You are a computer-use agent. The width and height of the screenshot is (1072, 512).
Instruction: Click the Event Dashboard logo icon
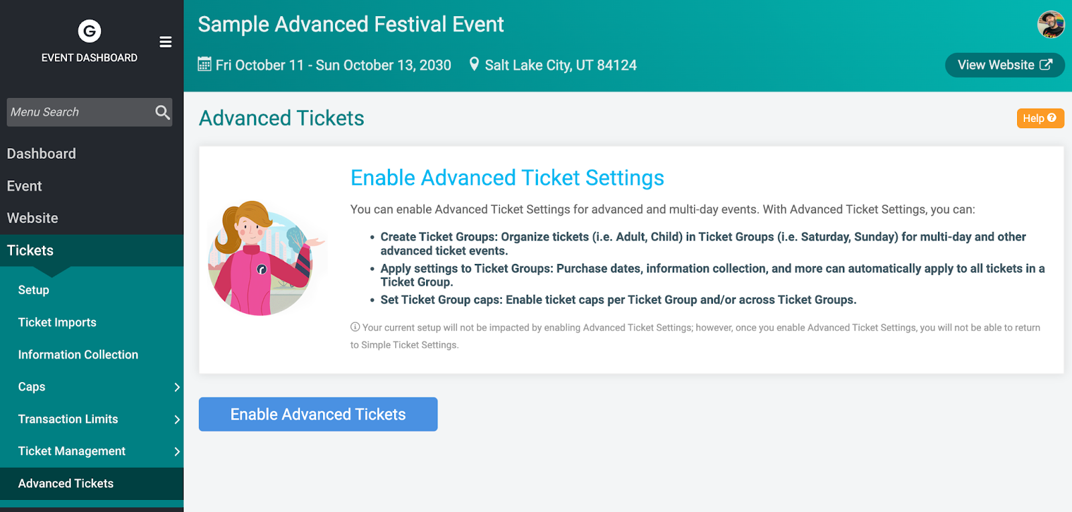89,31
